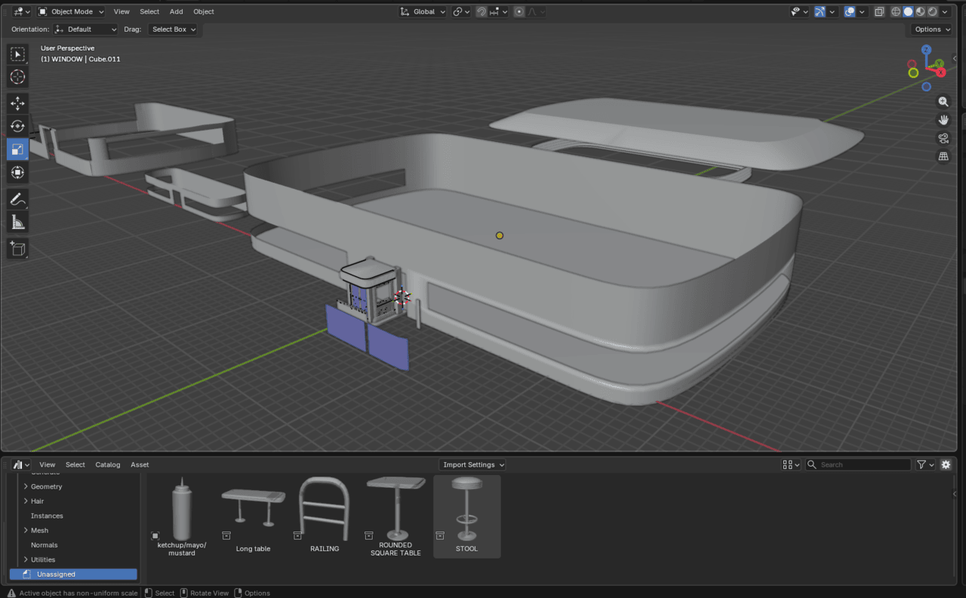This screenshot has width=966, height=598.
Task: Open the Catalog menu in asset browser
Action: click(x=108, y=464)
